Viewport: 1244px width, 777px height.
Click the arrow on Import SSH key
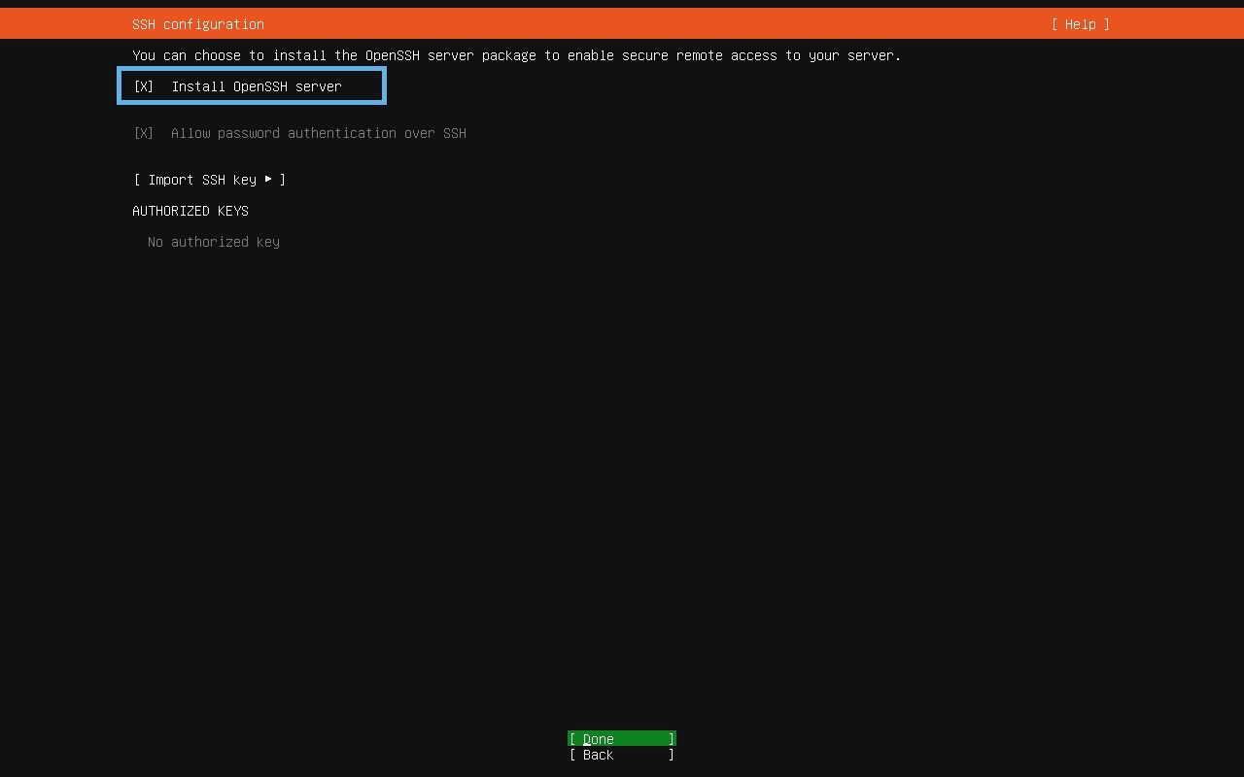pos(269,180)
